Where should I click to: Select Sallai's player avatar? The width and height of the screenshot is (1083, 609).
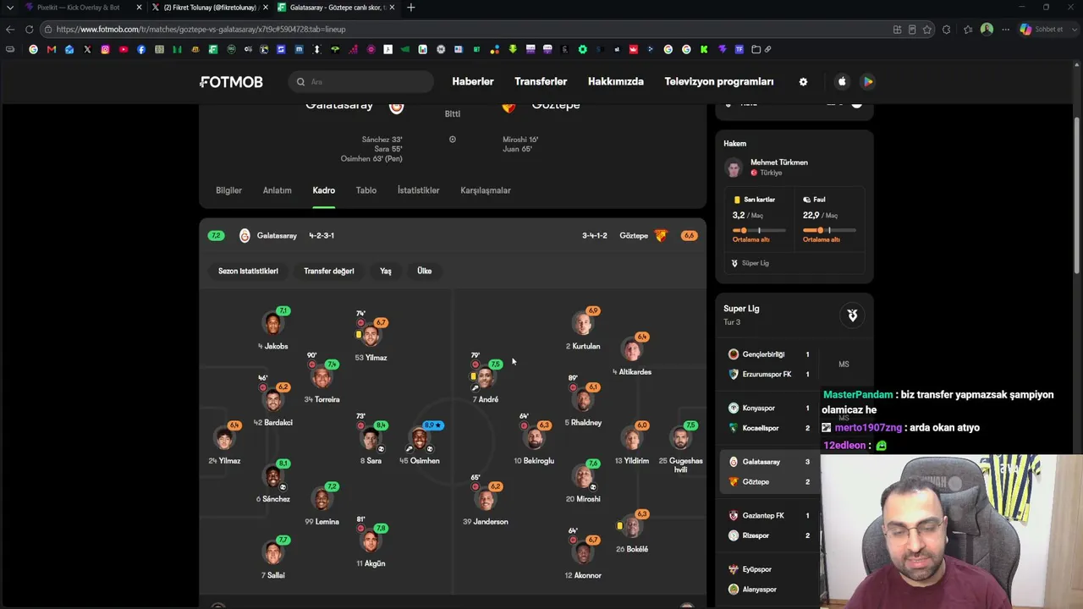pyautogui.click(x=272, y=554)
